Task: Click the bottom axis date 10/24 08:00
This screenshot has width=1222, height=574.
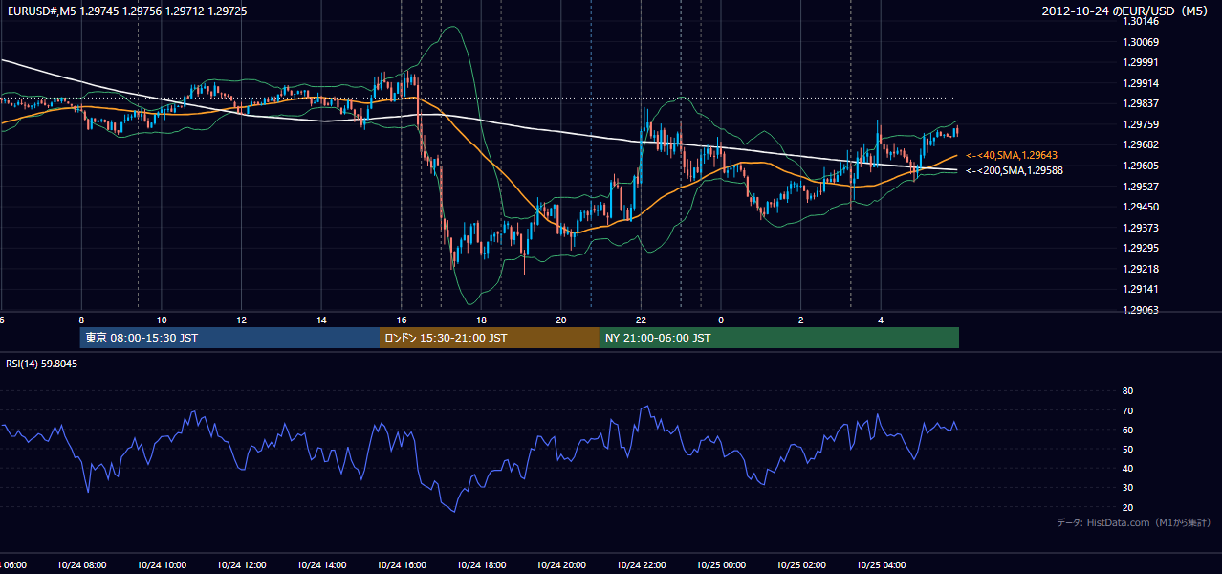Action: click(x=81, y=564)
